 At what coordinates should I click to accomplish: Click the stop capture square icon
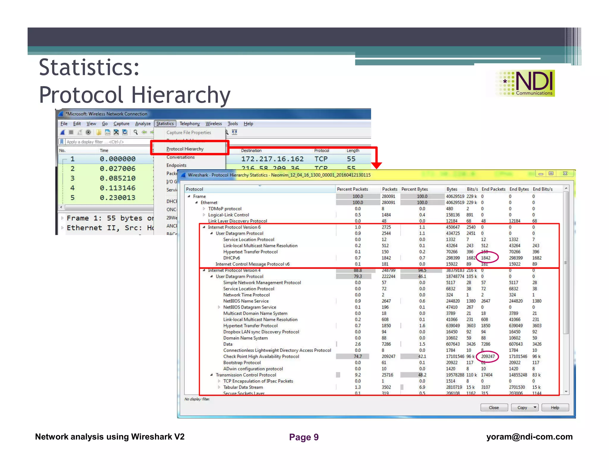pyautogui.click(x=71, y=132)
